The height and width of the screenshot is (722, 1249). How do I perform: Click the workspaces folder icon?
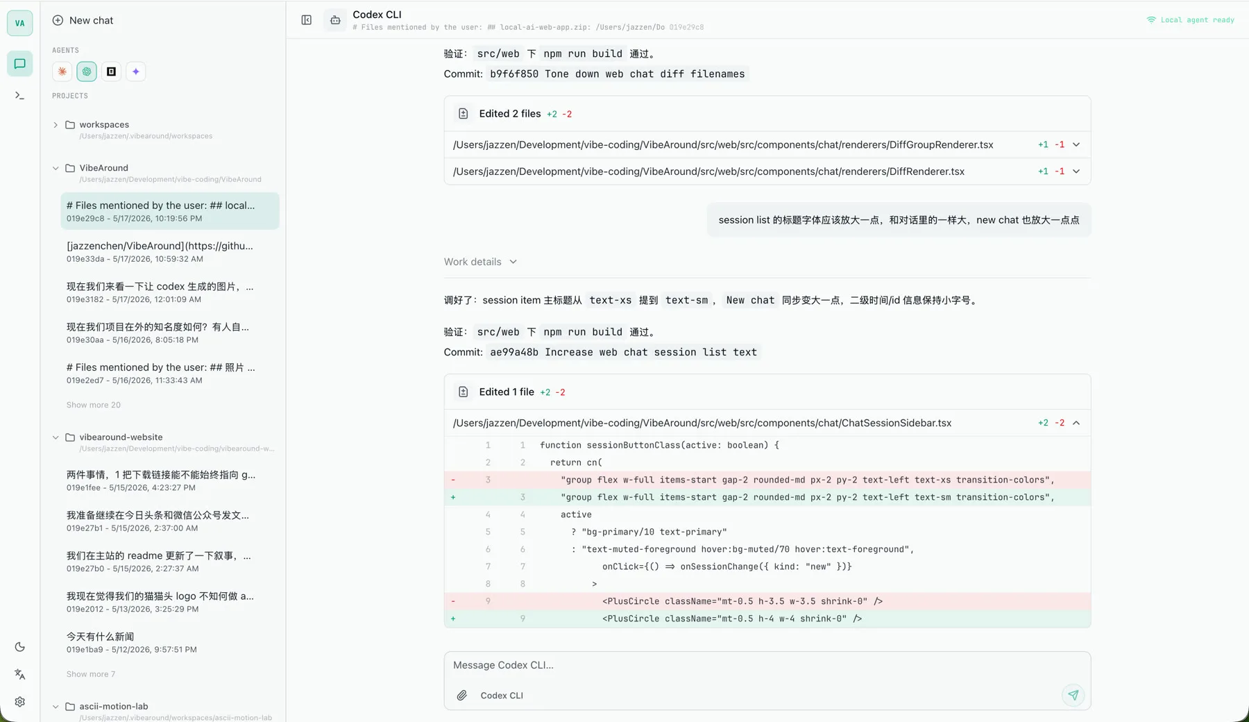click(x=70, y=125)
